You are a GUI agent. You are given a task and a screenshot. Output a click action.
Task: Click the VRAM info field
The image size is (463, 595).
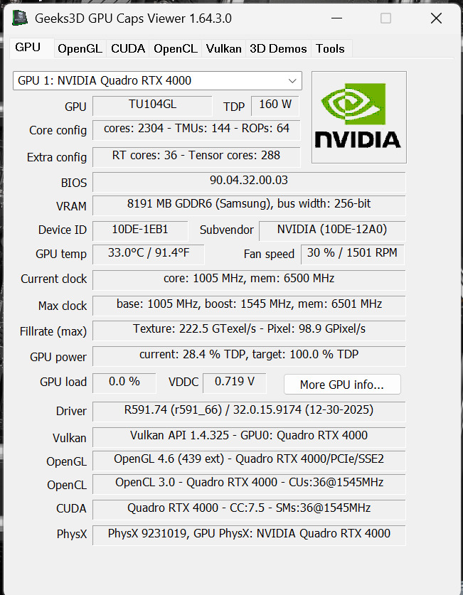click(x=249, y=205)
